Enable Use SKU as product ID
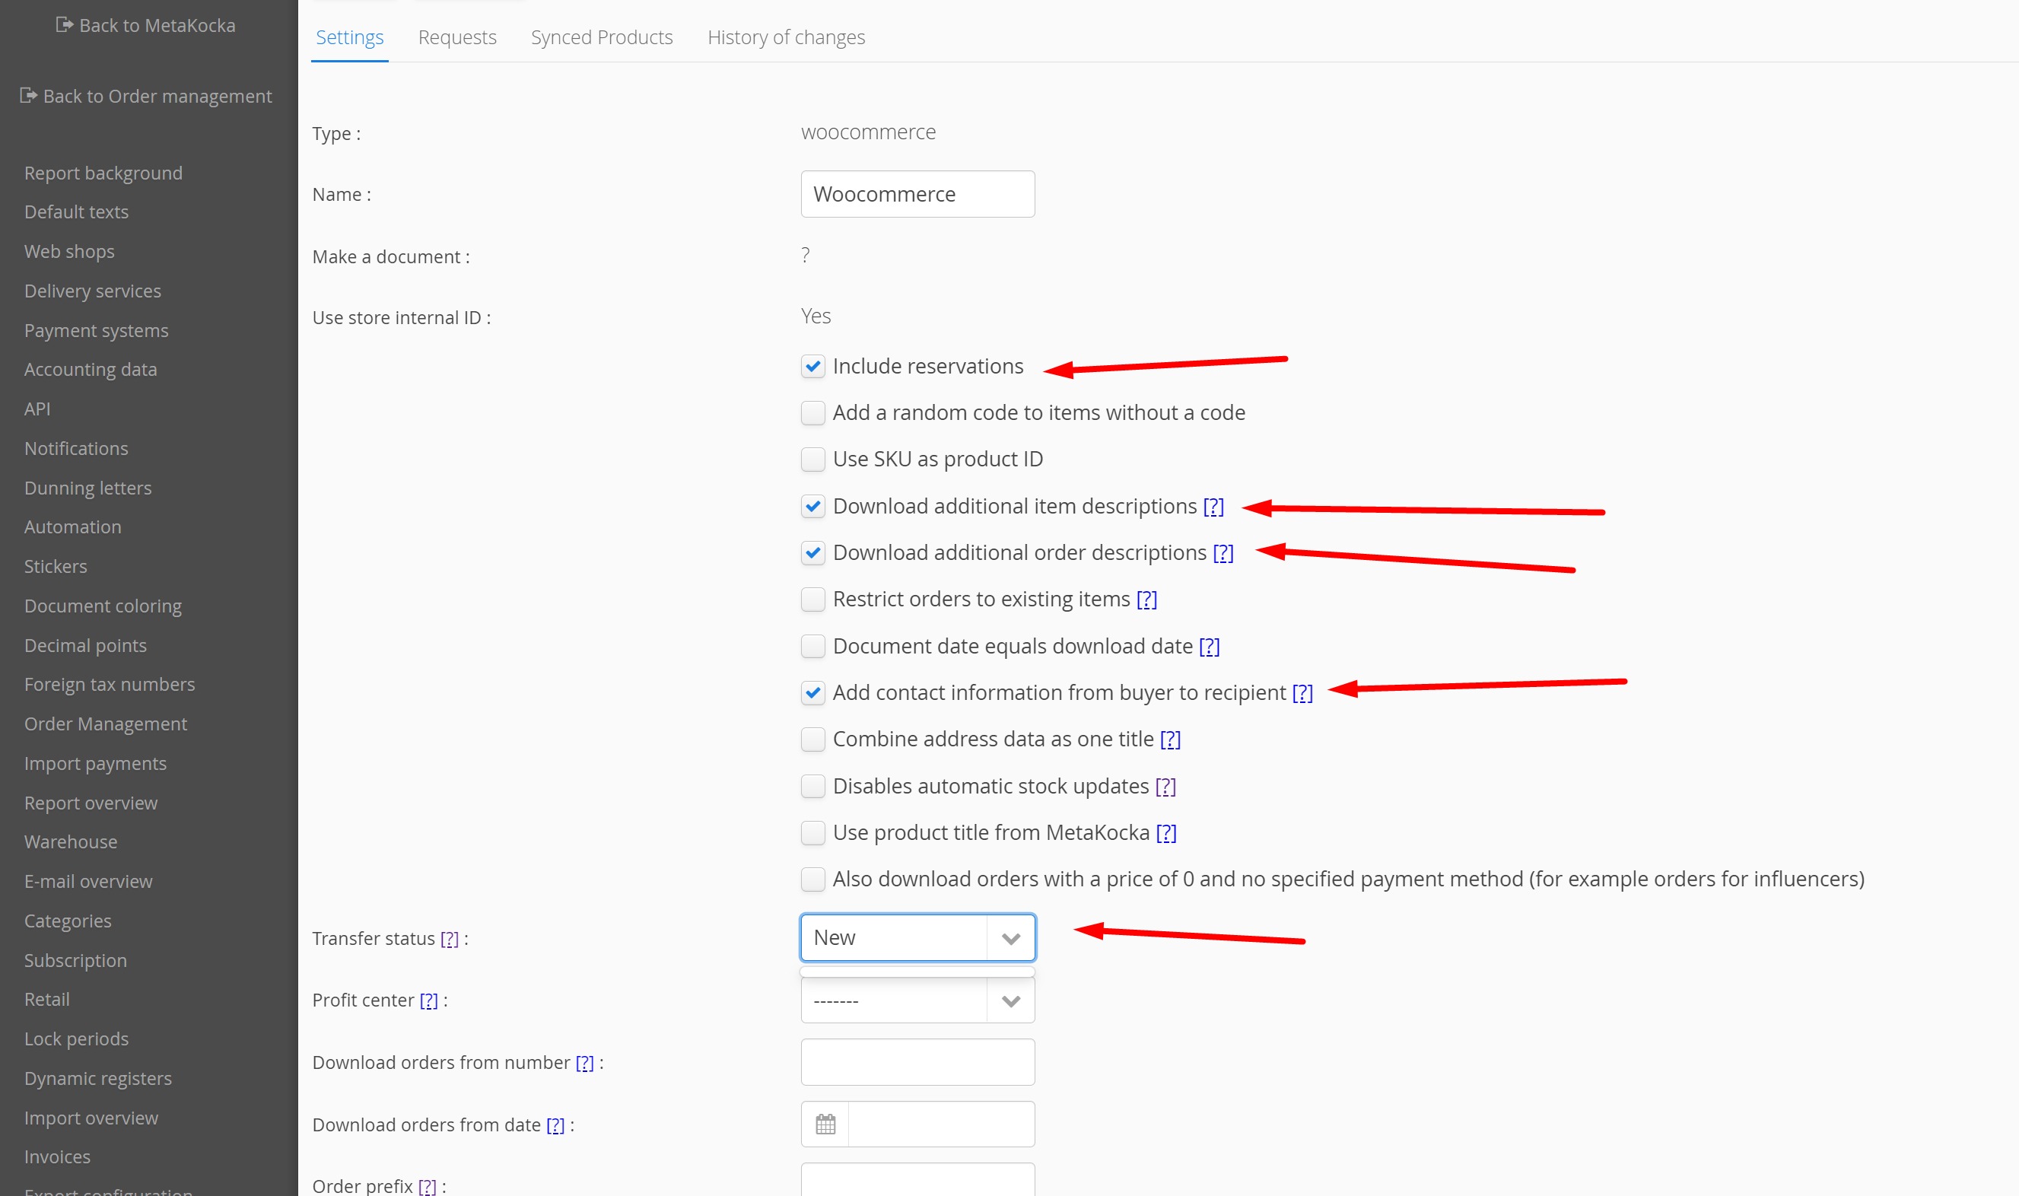 tap(813, 460)
